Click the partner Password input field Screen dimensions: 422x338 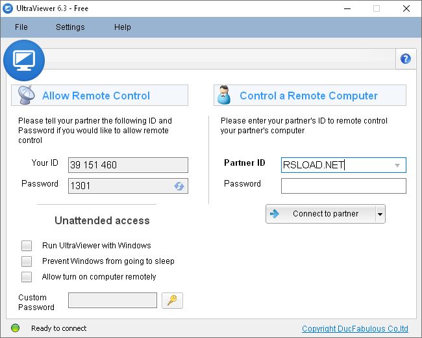click(343, 186)
